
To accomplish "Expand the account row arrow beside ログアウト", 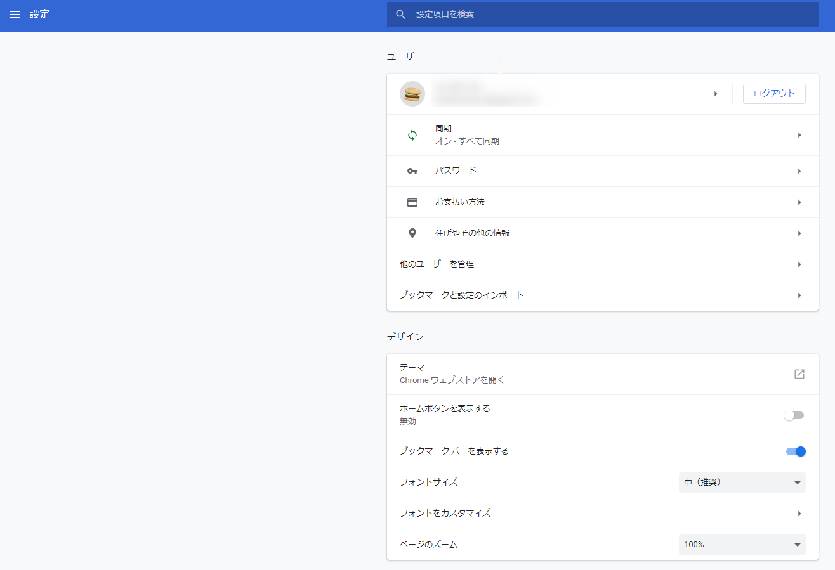I will 715,94.
